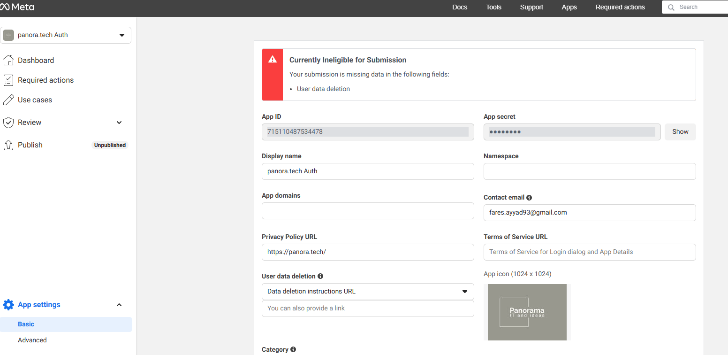Go to Use cases in the sidebar
This screenshot has height=355, width=728.
[x=35, y=100]
